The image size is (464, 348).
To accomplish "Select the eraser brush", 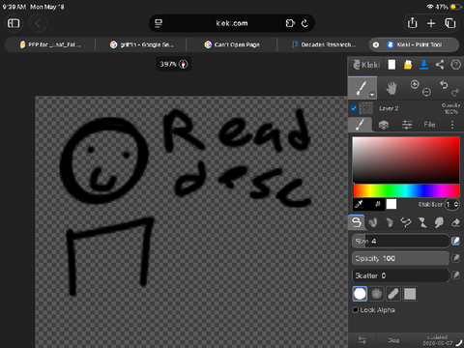I will 455,222.
